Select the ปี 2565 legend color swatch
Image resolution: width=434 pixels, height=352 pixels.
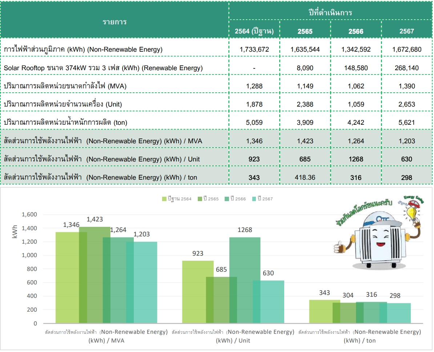pyautogui.click(x=200, y=199)
